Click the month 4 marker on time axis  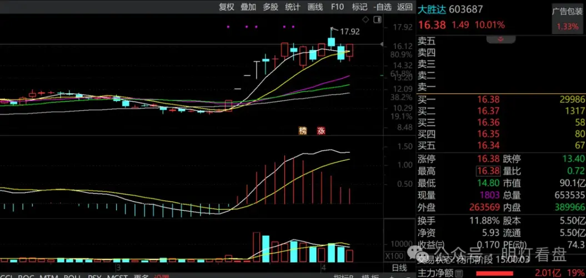[x=324, y=267]
